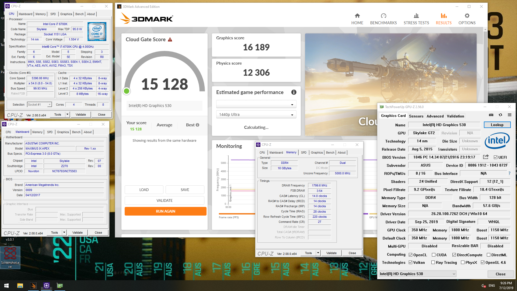Click the RUN AGAIN button
This screenshot has width=517, height=291.
(165, 211)
